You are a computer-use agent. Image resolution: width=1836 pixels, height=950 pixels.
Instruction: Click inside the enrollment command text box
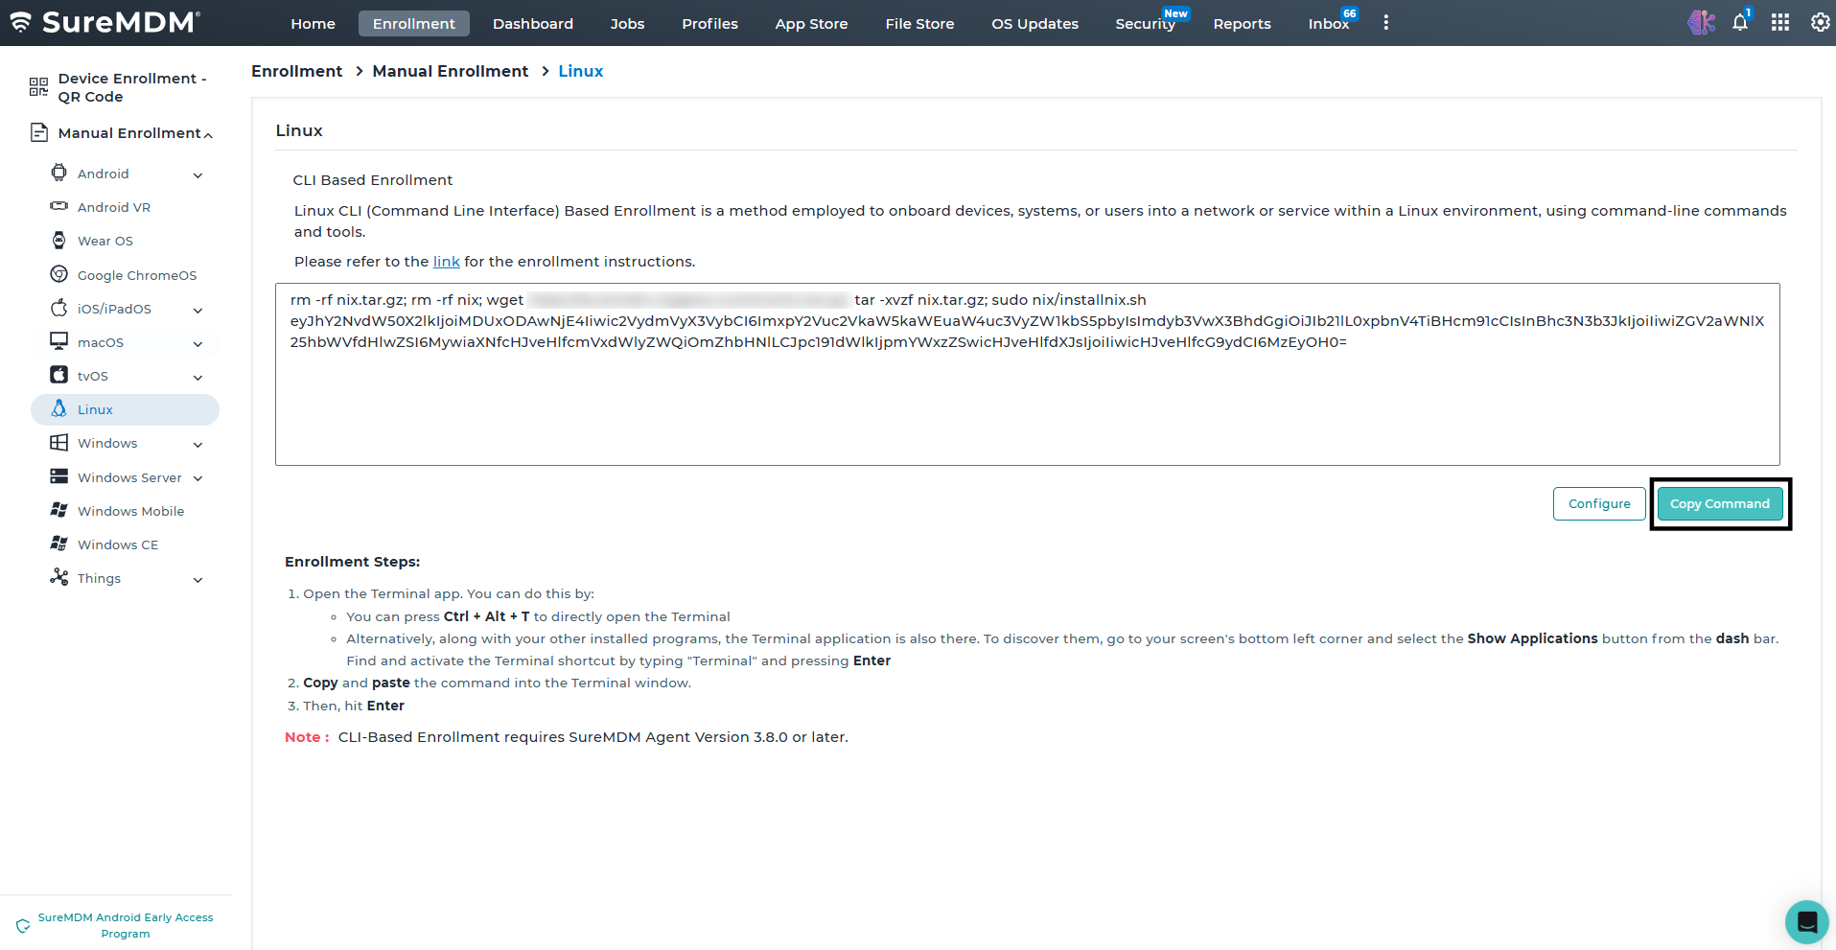[x=1028, y=374]
